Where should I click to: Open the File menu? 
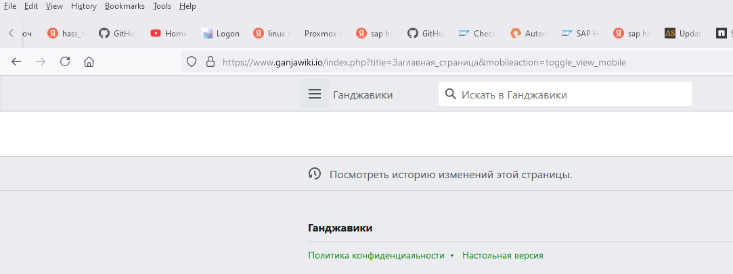pos(9,6)
